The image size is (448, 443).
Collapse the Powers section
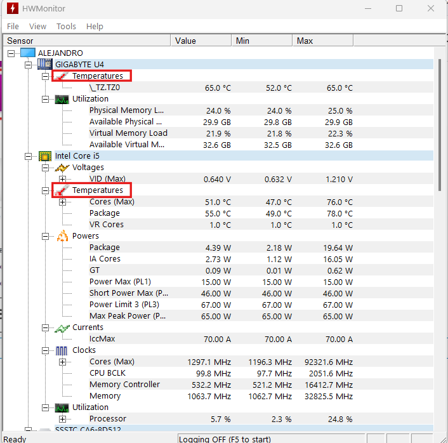[x=45, y=236]
